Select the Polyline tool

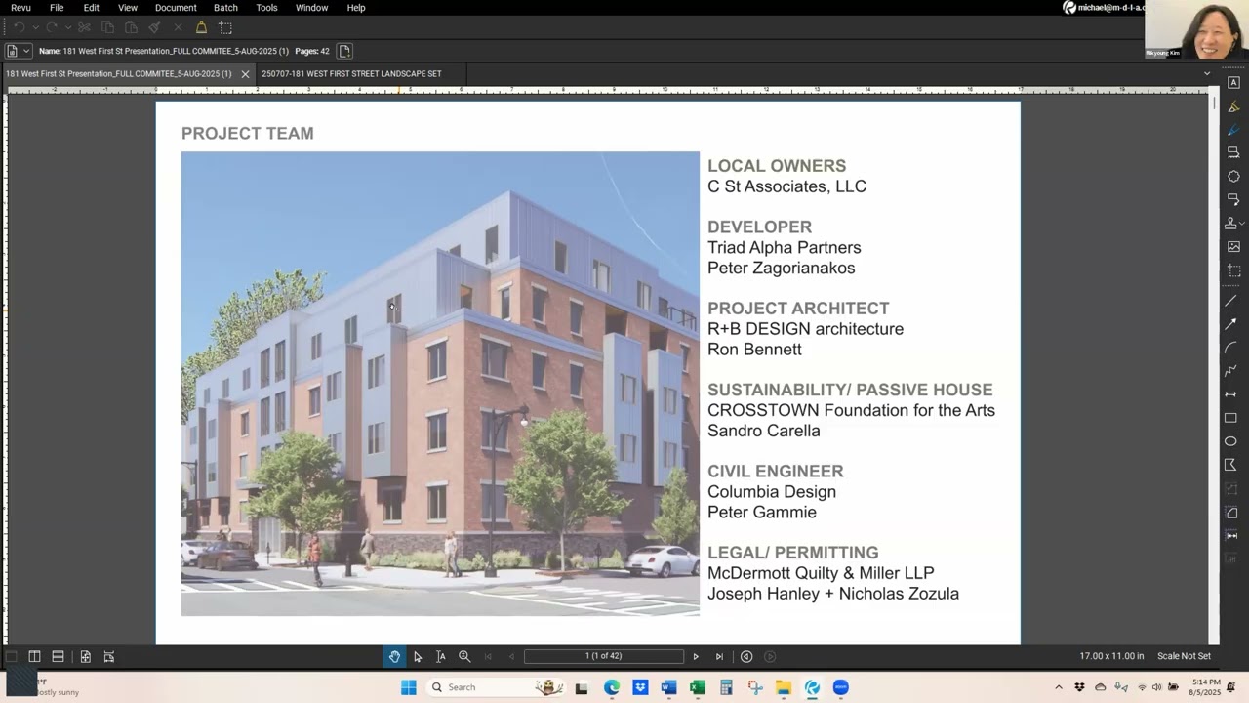[1231, 371]
